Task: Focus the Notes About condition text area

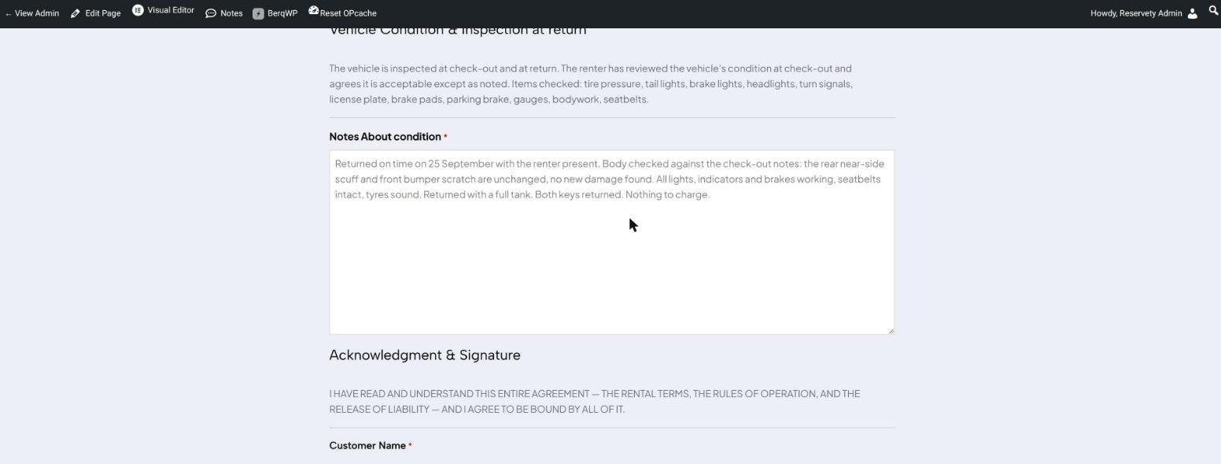Action: (611, 242)
